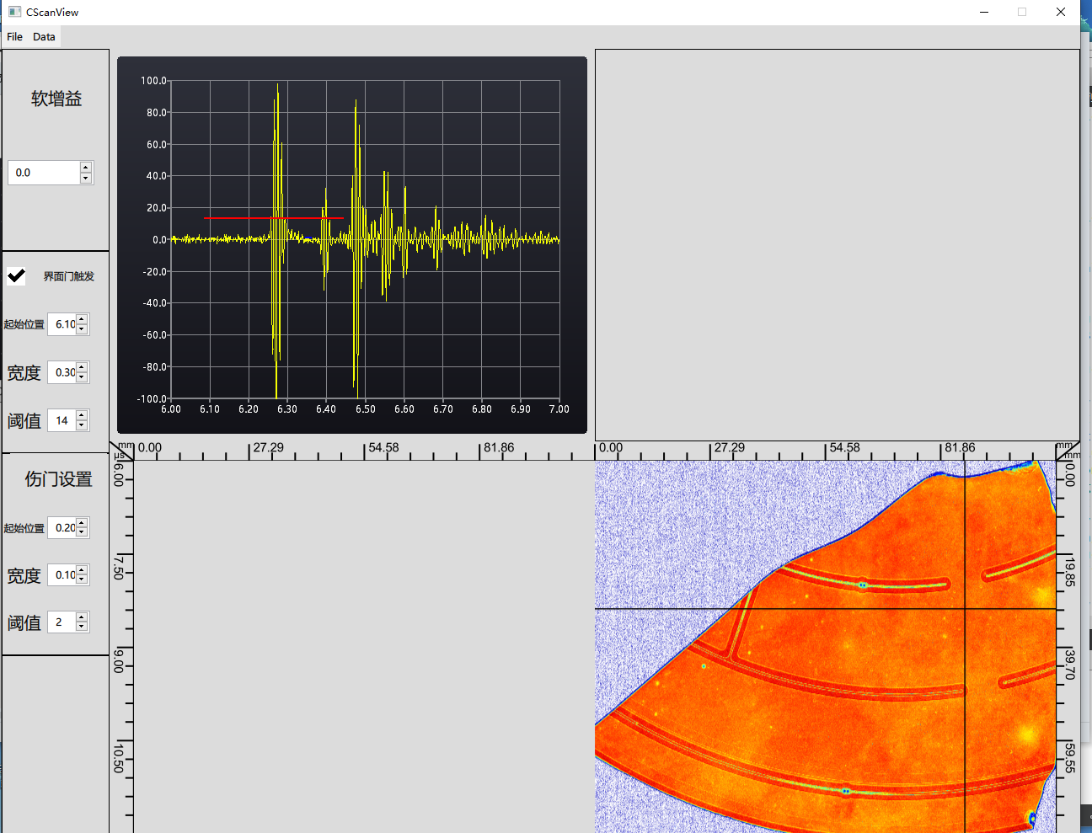Toggle the 界面门触发 checkbox
The height and width of the screenshot is (833, 1092).
[17, 276]
